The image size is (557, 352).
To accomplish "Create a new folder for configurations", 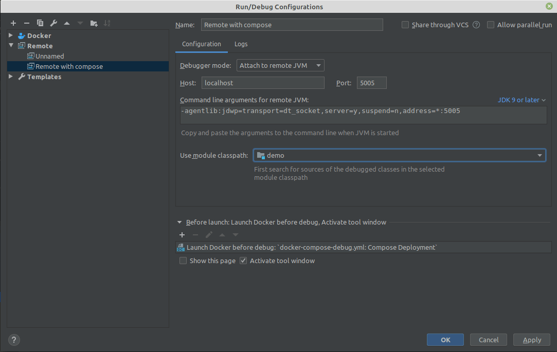I will pyautogui.click(x=94, y=23).
